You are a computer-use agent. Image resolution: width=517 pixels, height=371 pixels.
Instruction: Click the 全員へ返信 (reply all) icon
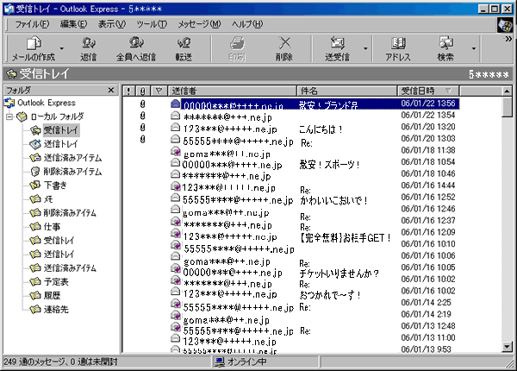(x=136, y=42)
